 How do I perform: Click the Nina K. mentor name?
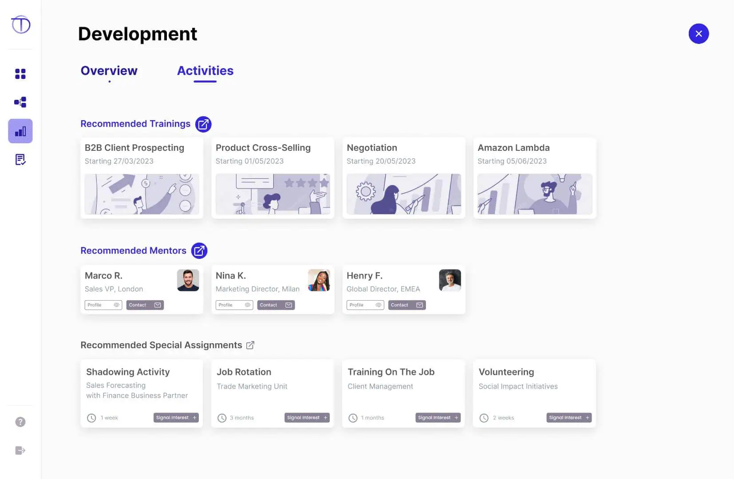pos(231,275)
